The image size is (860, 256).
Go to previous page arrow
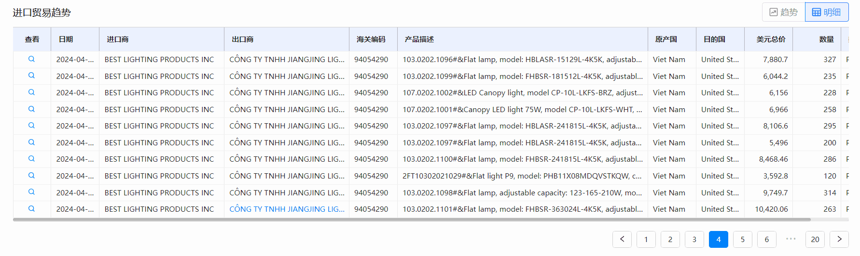pos(622,239)
